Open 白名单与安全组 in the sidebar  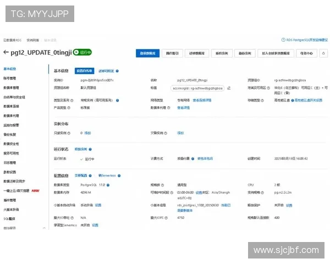click(14, 97)
